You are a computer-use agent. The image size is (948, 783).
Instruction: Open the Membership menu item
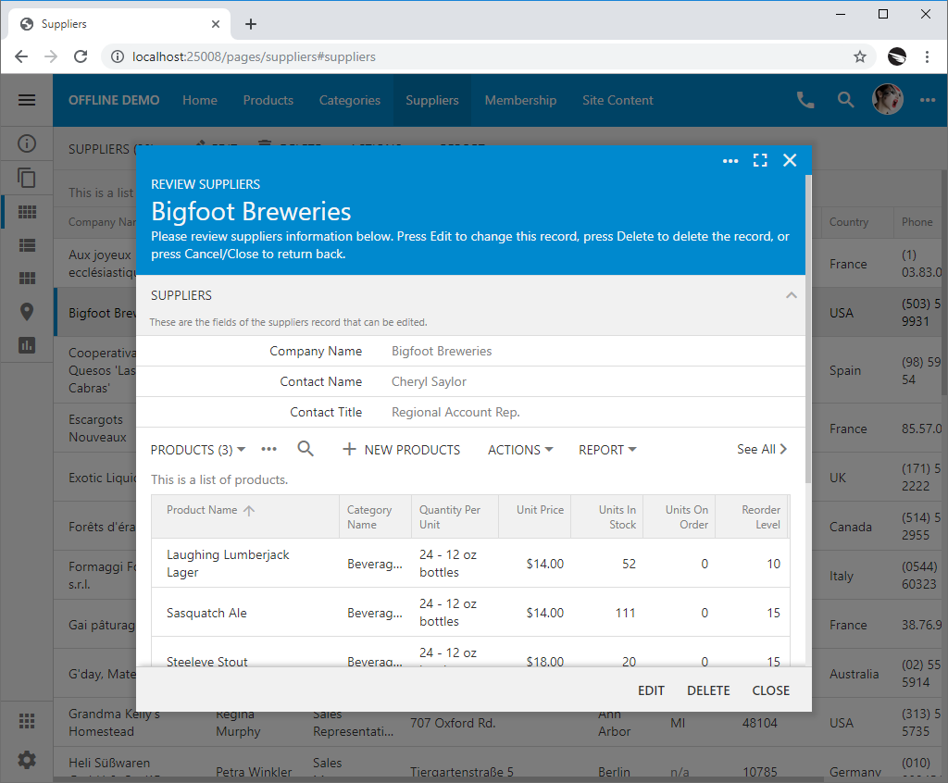[520, 100]
